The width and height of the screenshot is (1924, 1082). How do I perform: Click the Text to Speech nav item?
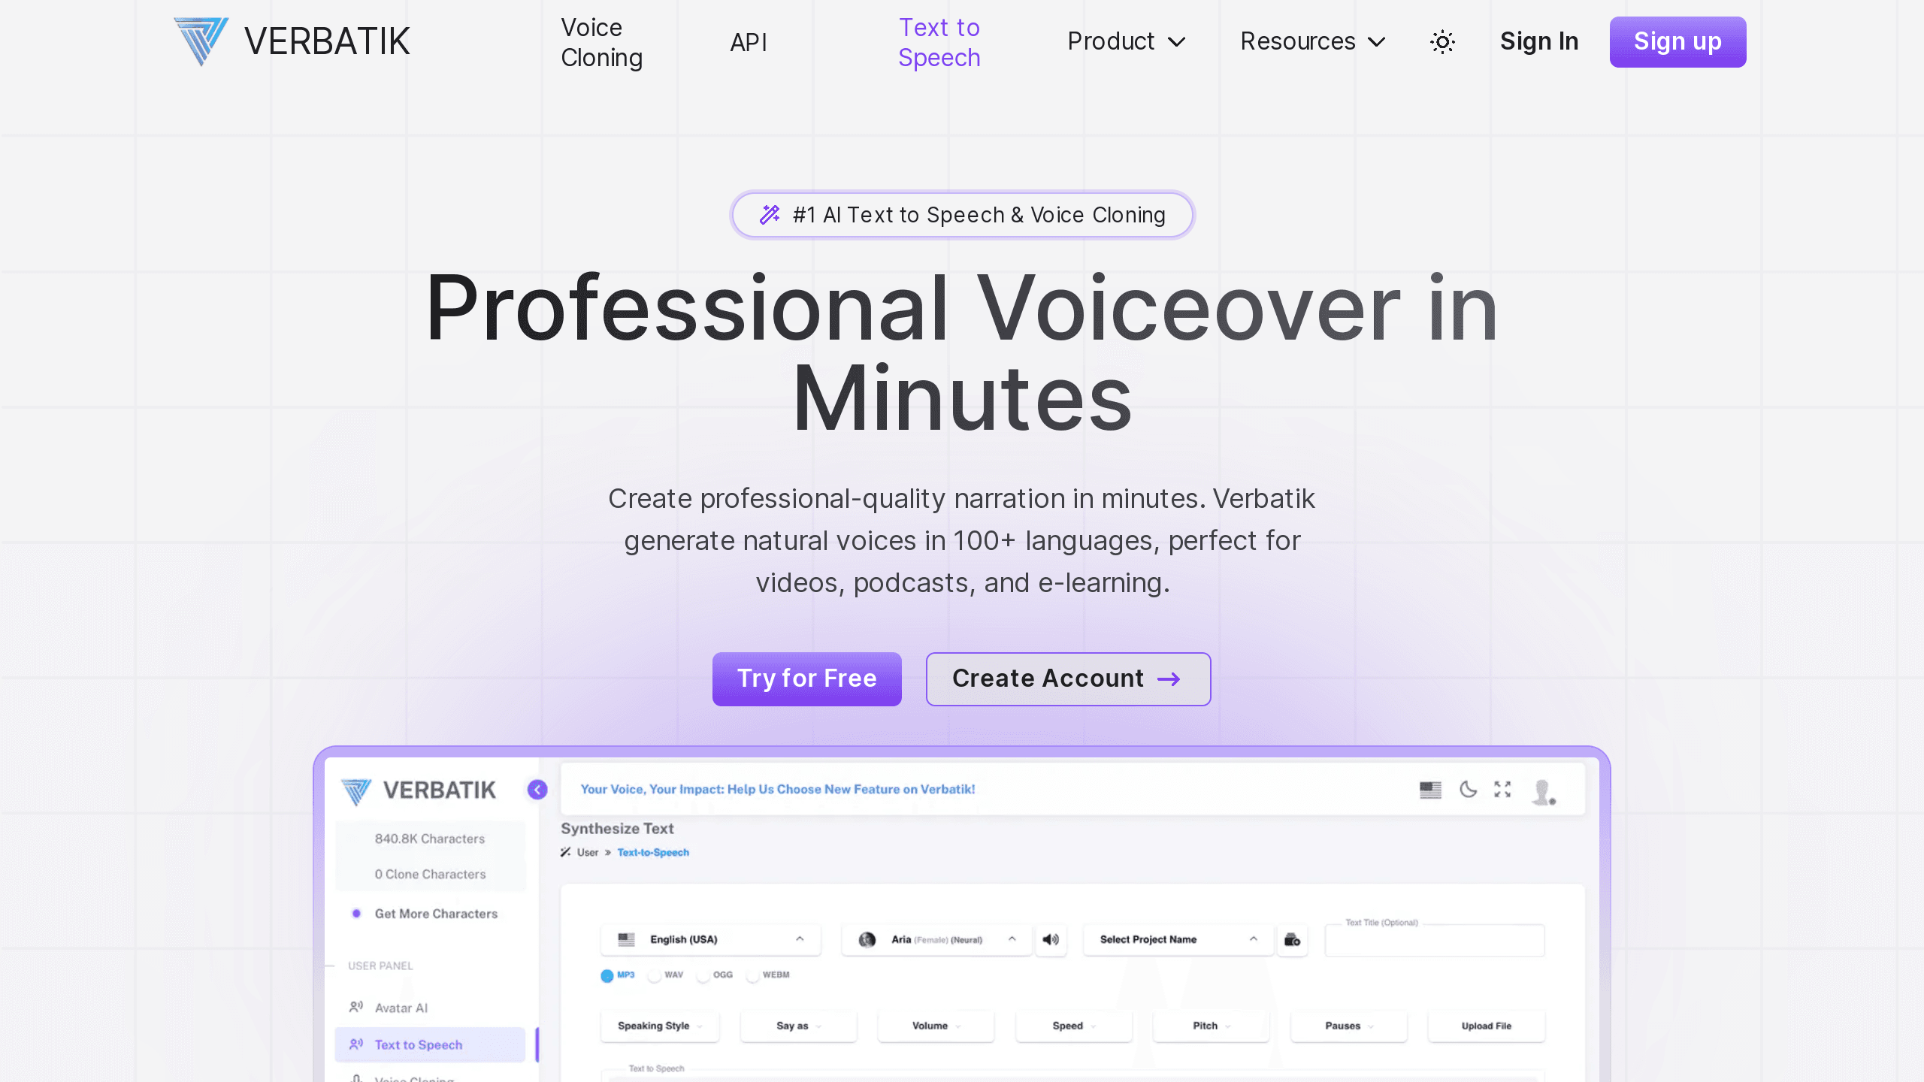(939, 41)
